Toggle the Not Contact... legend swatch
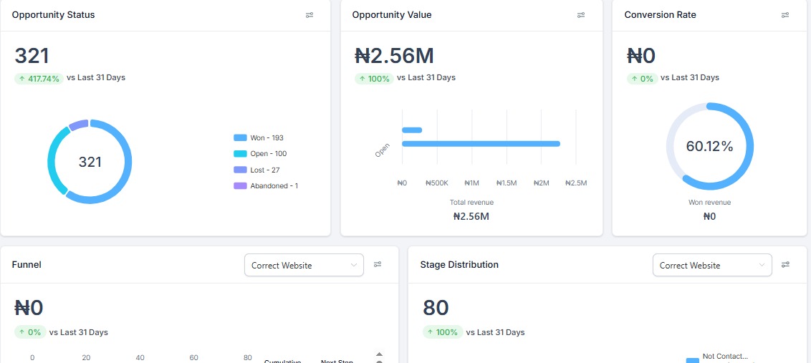The image size is (811, 363). click(x=693, y=360)
